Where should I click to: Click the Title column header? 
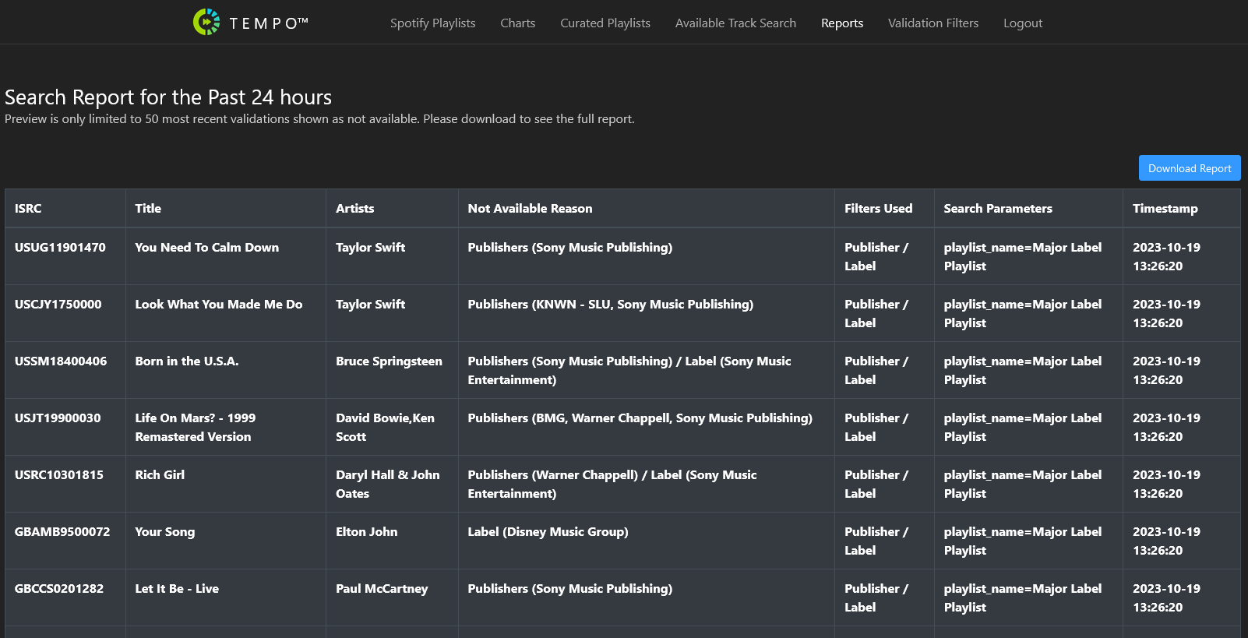148,209
